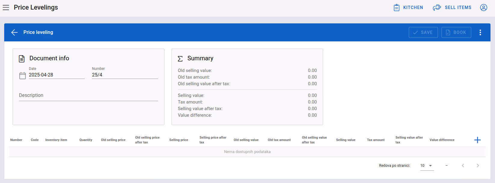Click the 'Redova po stranici:' label
495x183 pixels.
pyautogui.click(x=394, y=166)
